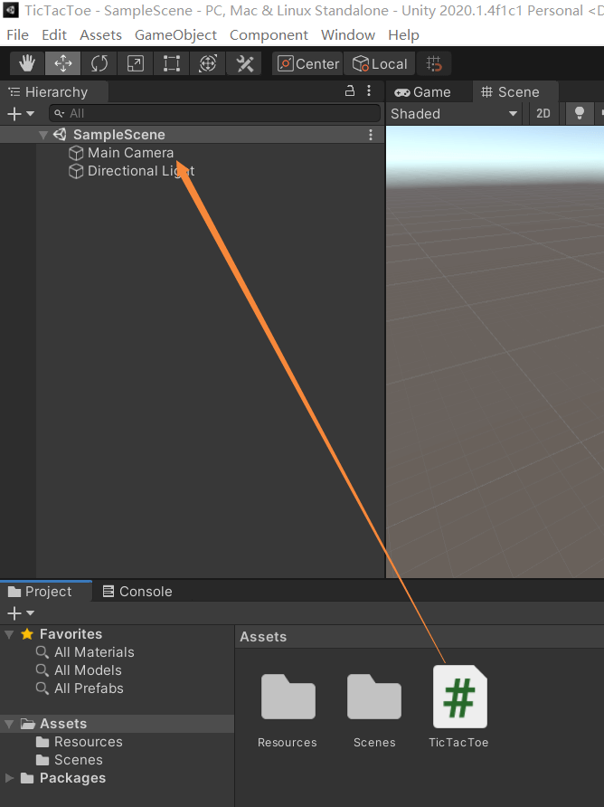Select Directional Light object

141,171
